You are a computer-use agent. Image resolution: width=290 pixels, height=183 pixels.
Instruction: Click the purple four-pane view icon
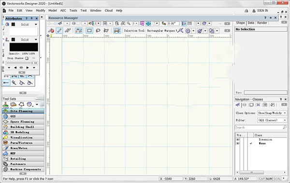[x=142, y=23]
